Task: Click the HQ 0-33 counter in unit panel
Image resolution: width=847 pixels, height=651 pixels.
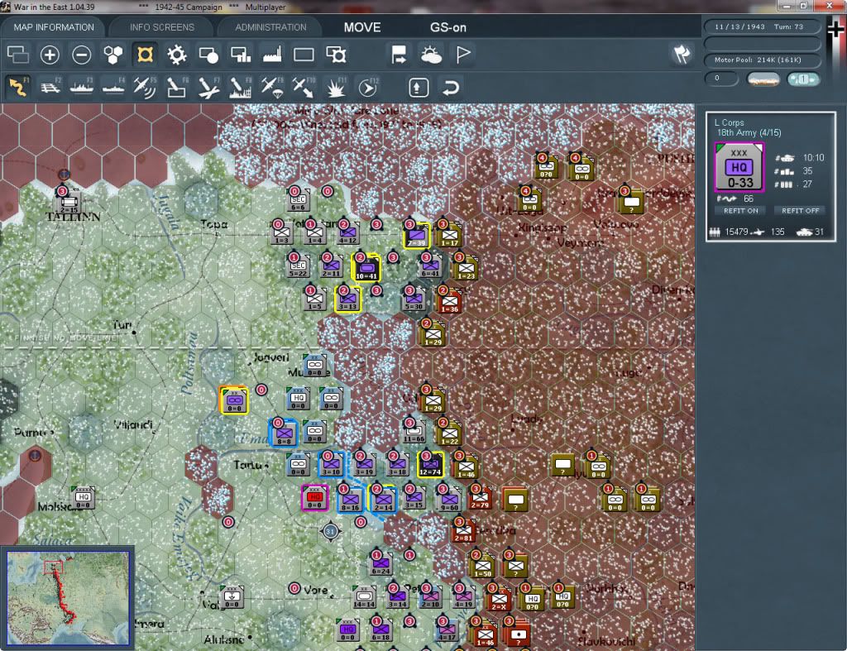Action: pos(739,167)
